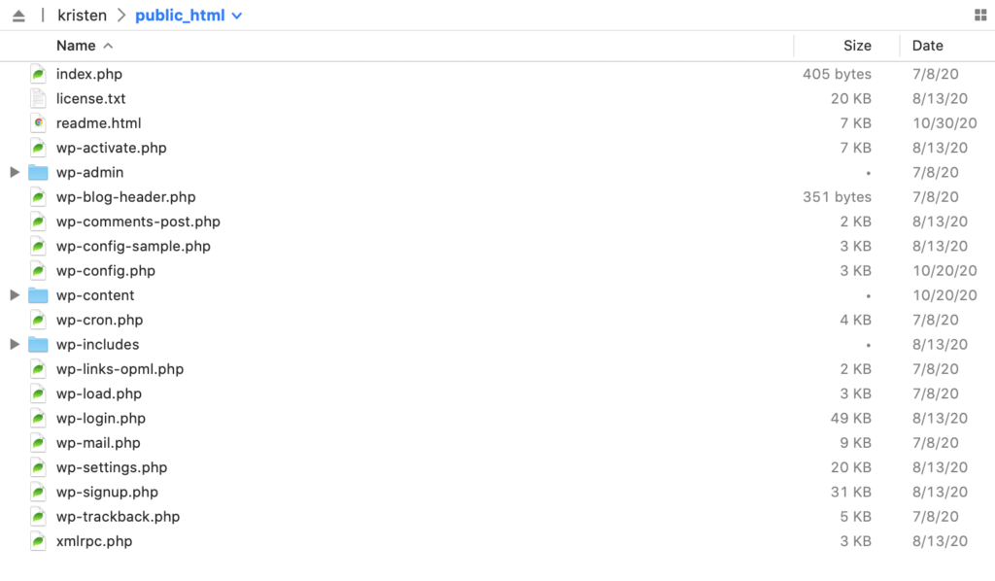Expand the wp-content folder triangle
The image size is (995, 581).
pyautogui.click(x=15, y=295)
